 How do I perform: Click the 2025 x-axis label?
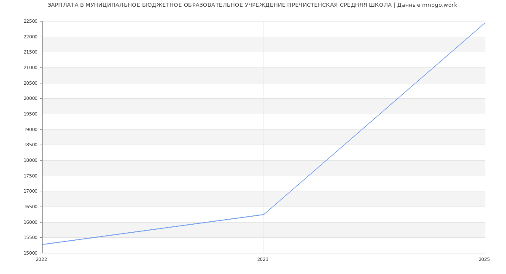click(x=484, y=260)
